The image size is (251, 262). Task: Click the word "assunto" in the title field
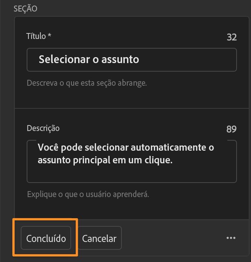tap(121, 59)
